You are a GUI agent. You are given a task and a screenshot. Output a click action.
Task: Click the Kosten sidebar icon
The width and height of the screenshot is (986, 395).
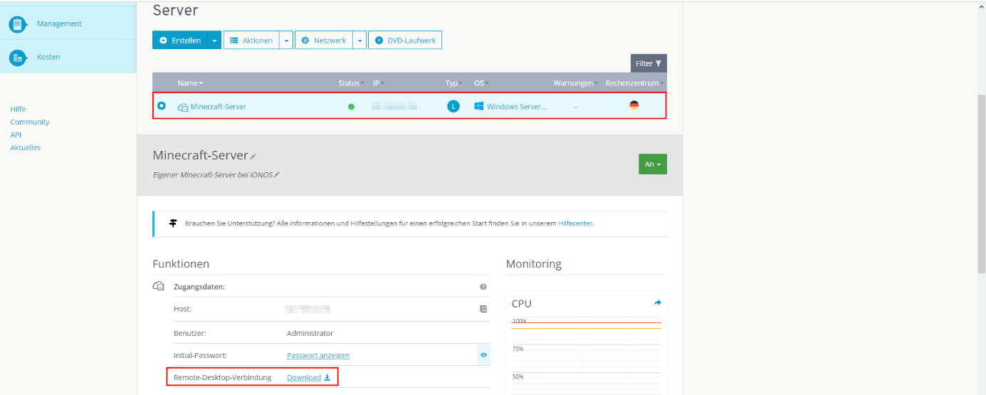pyautogui.click(x=18, y=58)
